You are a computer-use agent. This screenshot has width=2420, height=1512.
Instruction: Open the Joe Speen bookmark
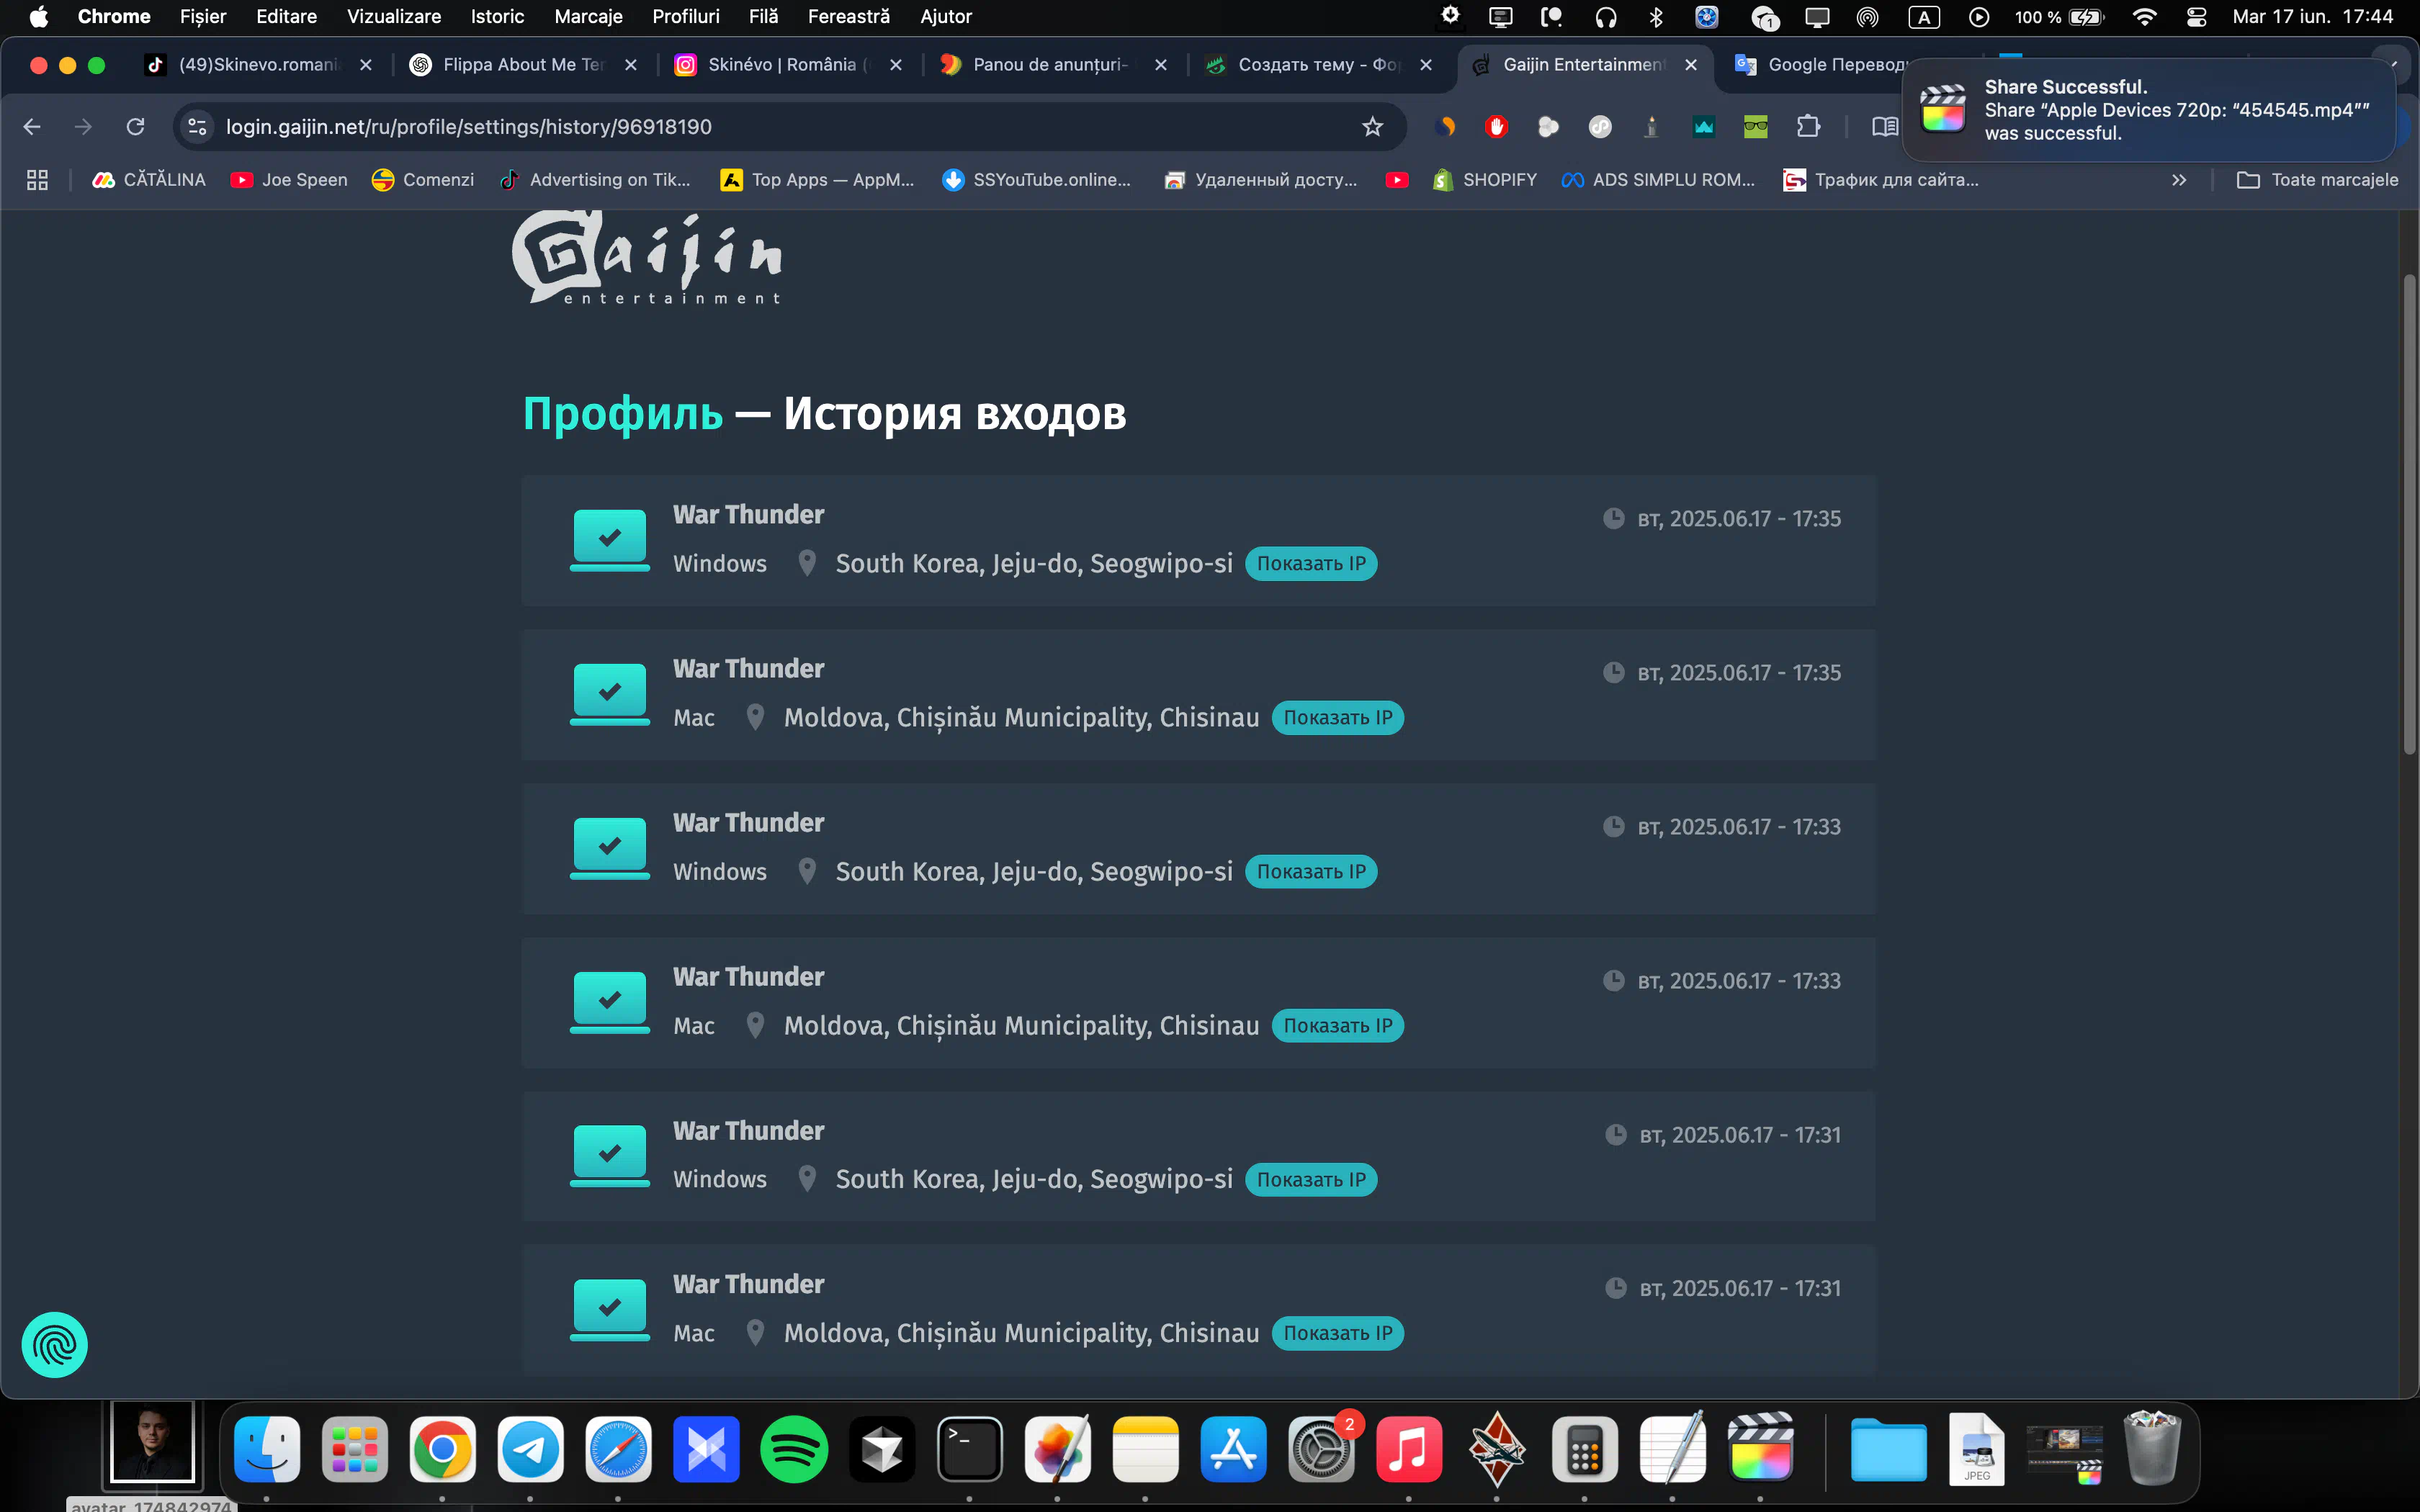pyautogui.click(x=289, y=180)
